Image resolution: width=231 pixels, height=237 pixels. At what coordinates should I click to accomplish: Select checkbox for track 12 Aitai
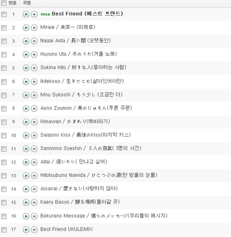click(x=4, y=162)
